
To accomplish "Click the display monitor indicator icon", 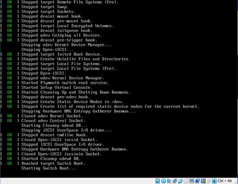I will (192, 181).
